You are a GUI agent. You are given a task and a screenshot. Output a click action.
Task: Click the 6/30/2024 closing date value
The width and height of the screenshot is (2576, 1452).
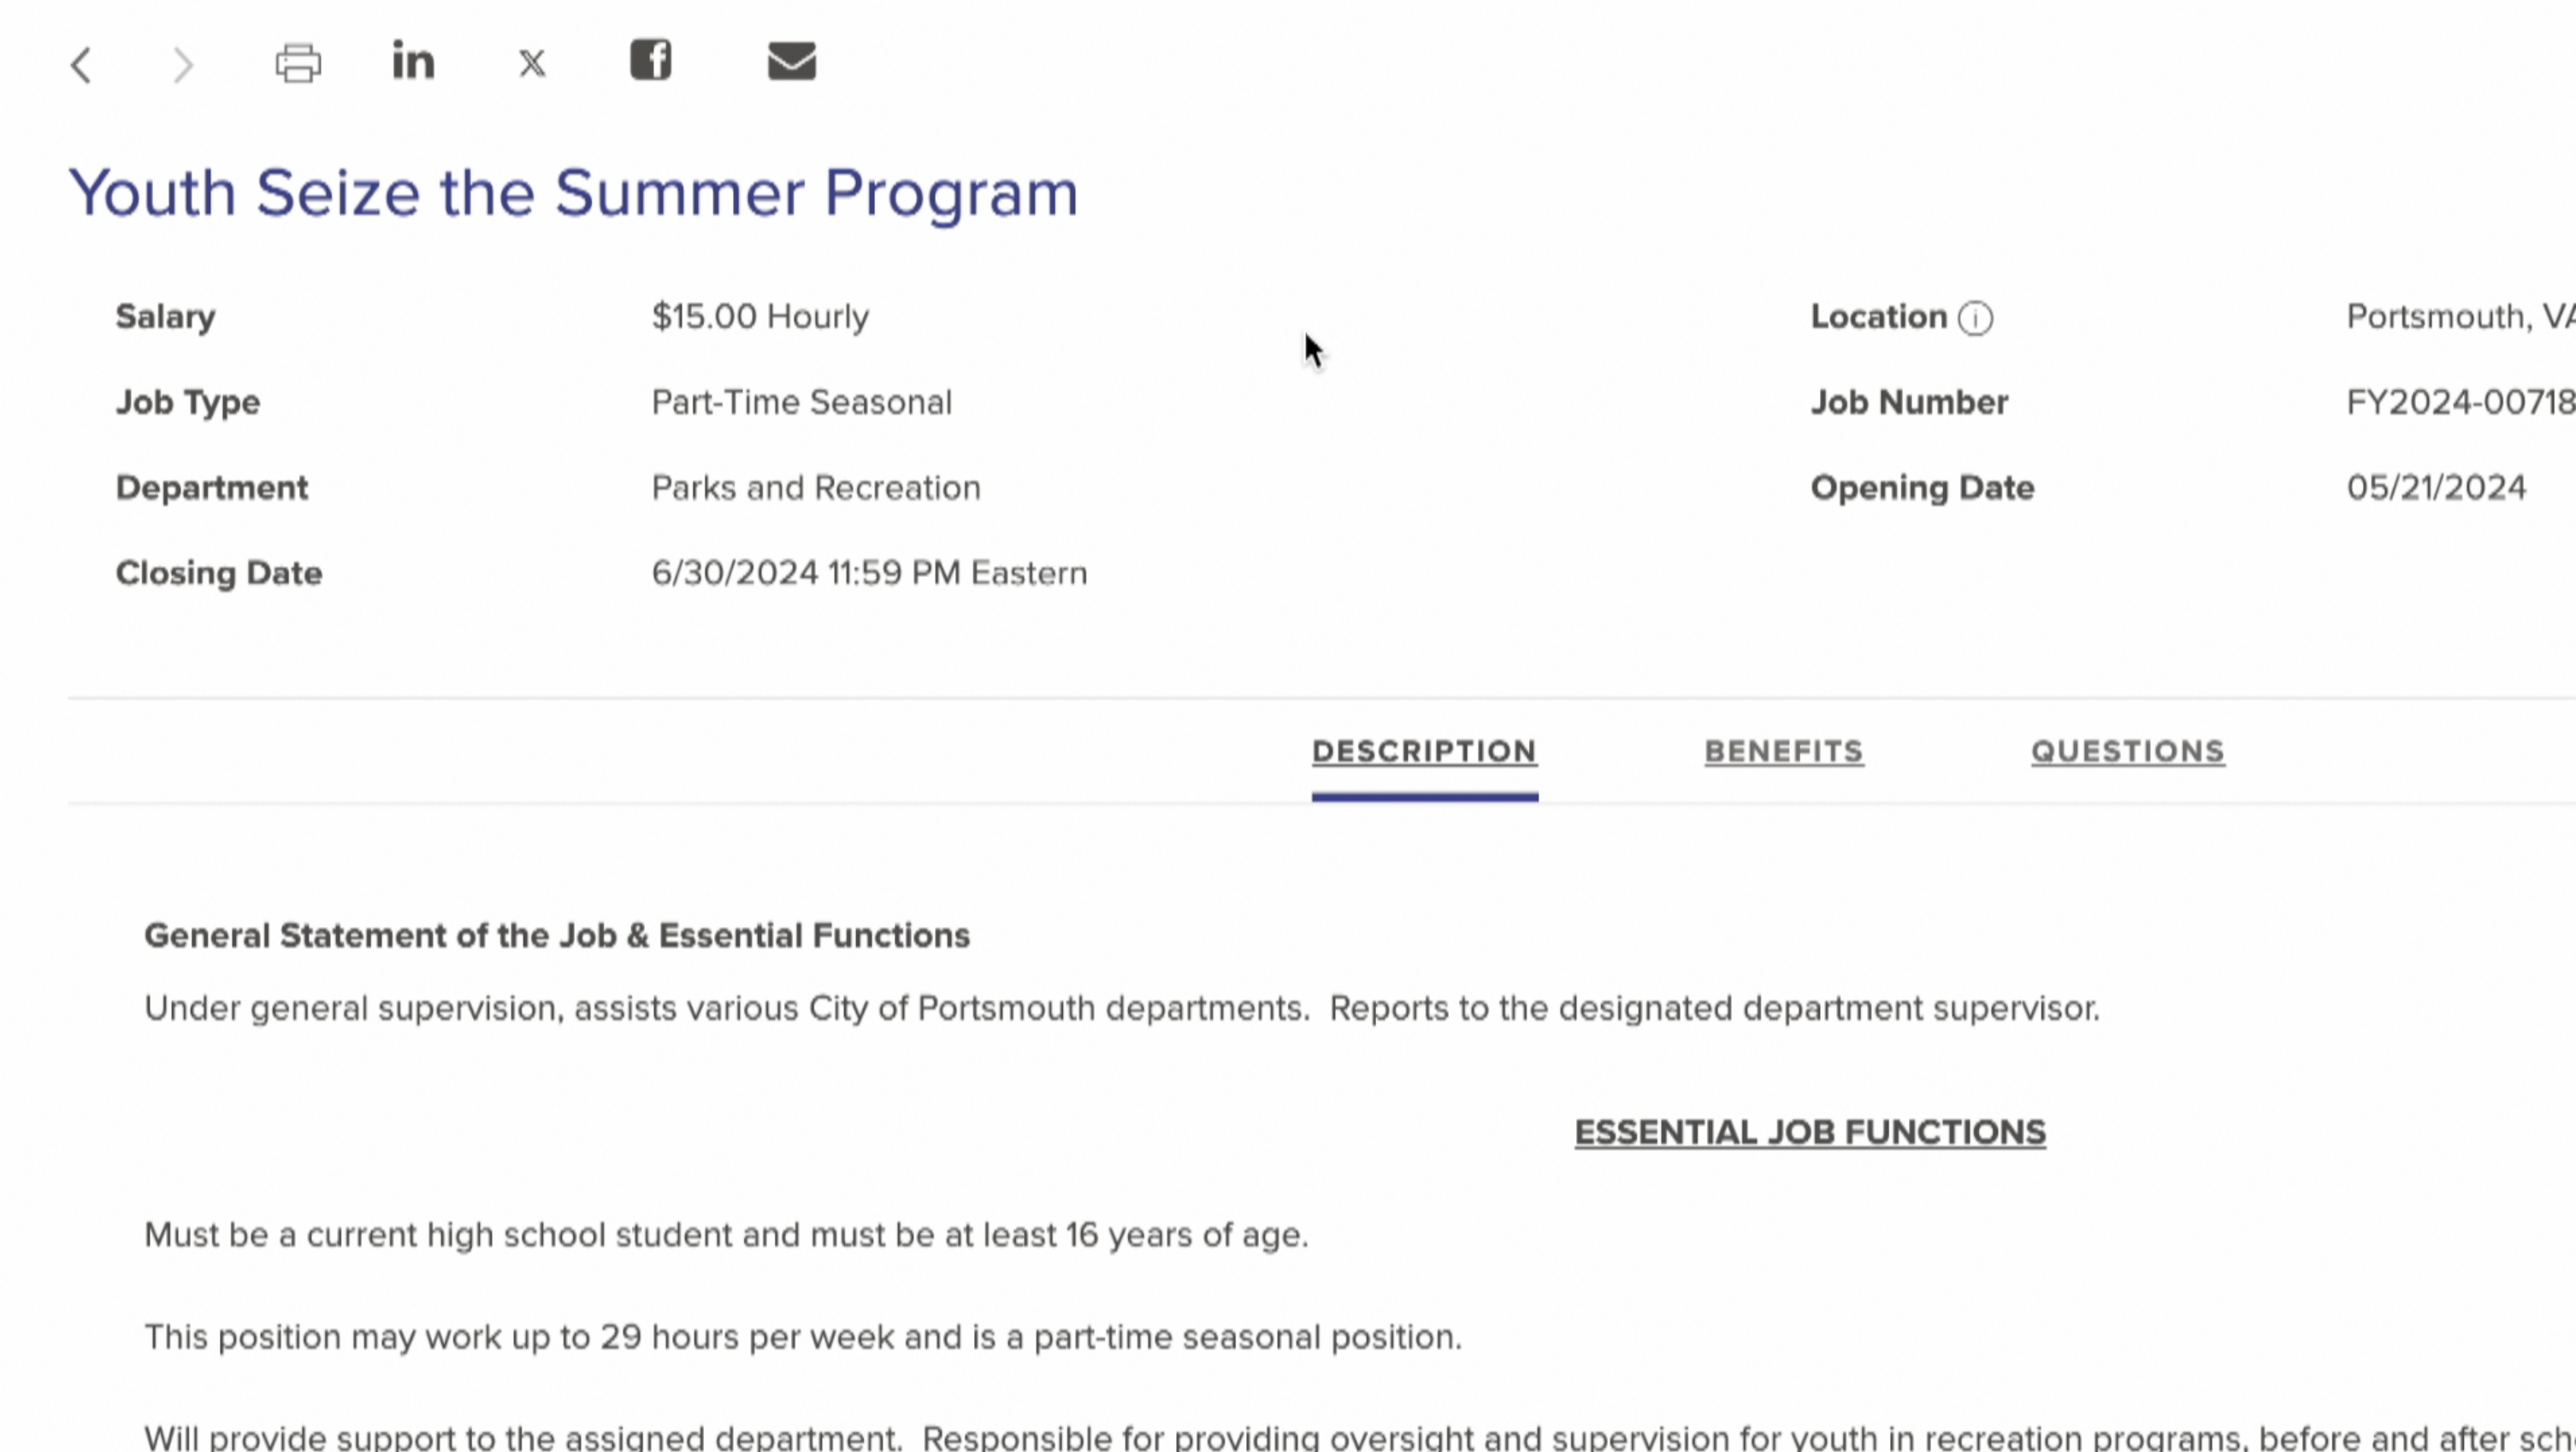[868, 573]
